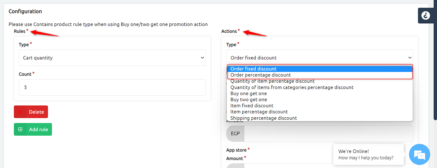437x168 pixels.
Task: Click the trash icon on the Delete button
Action: 20,112
